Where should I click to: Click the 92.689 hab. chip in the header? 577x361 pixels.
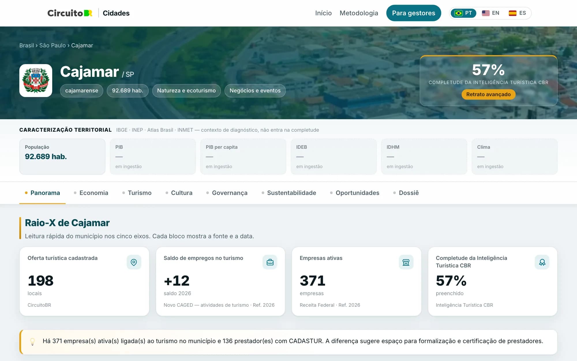coord(128,91)
